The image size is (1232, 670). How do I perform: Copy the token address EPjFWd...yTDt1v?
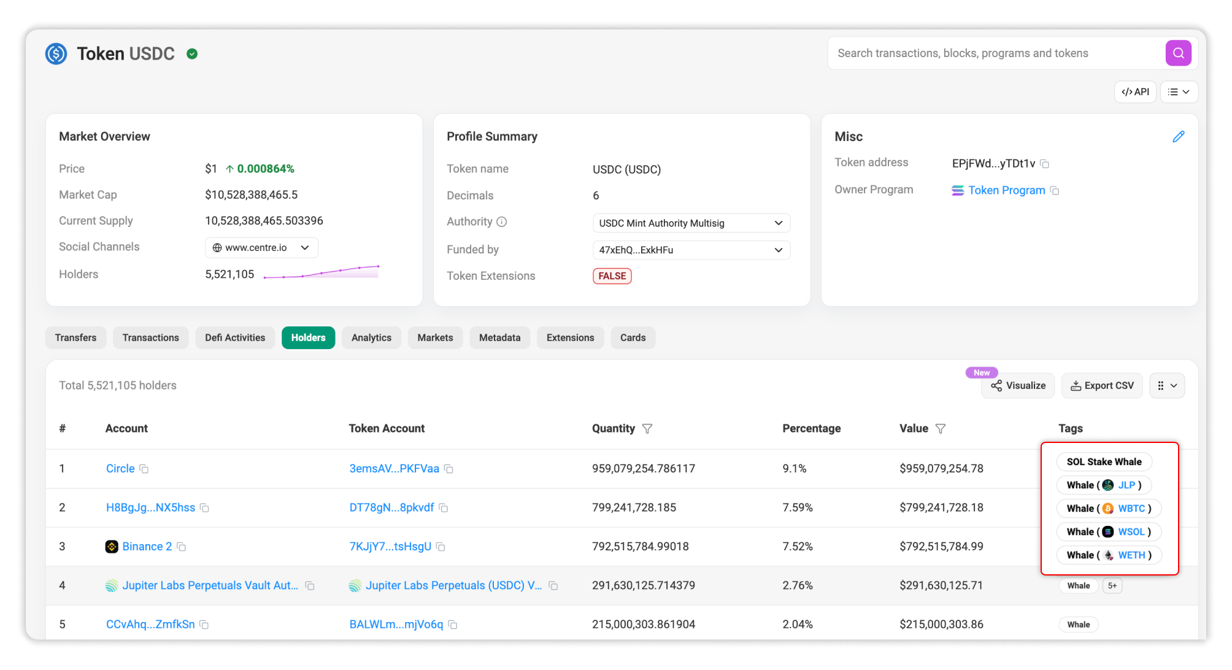[1045, 164]
